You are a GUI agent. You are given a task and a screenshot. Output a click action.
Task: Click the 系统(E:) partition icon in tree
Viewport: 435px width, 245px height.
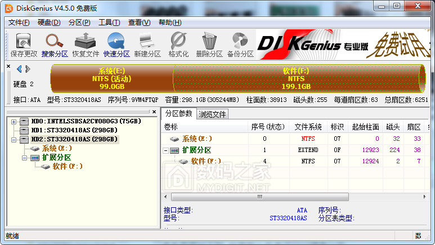tap(35, 149)
